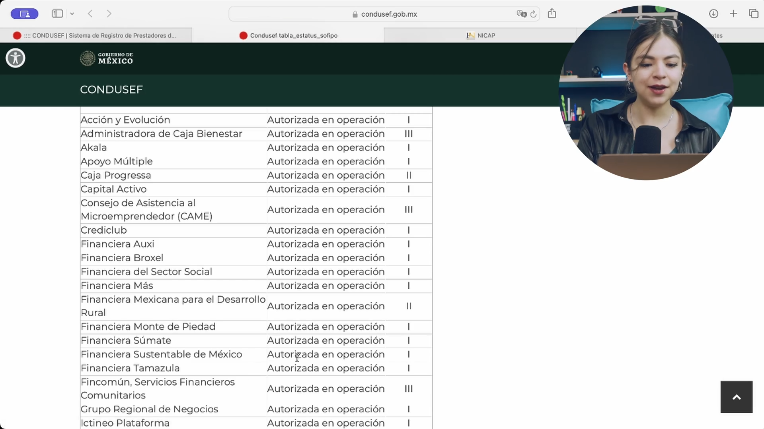Viewport: 764px width, 429px height.
Task: Click the Share icon in the toolbar
Action: (x=552, y=14)
